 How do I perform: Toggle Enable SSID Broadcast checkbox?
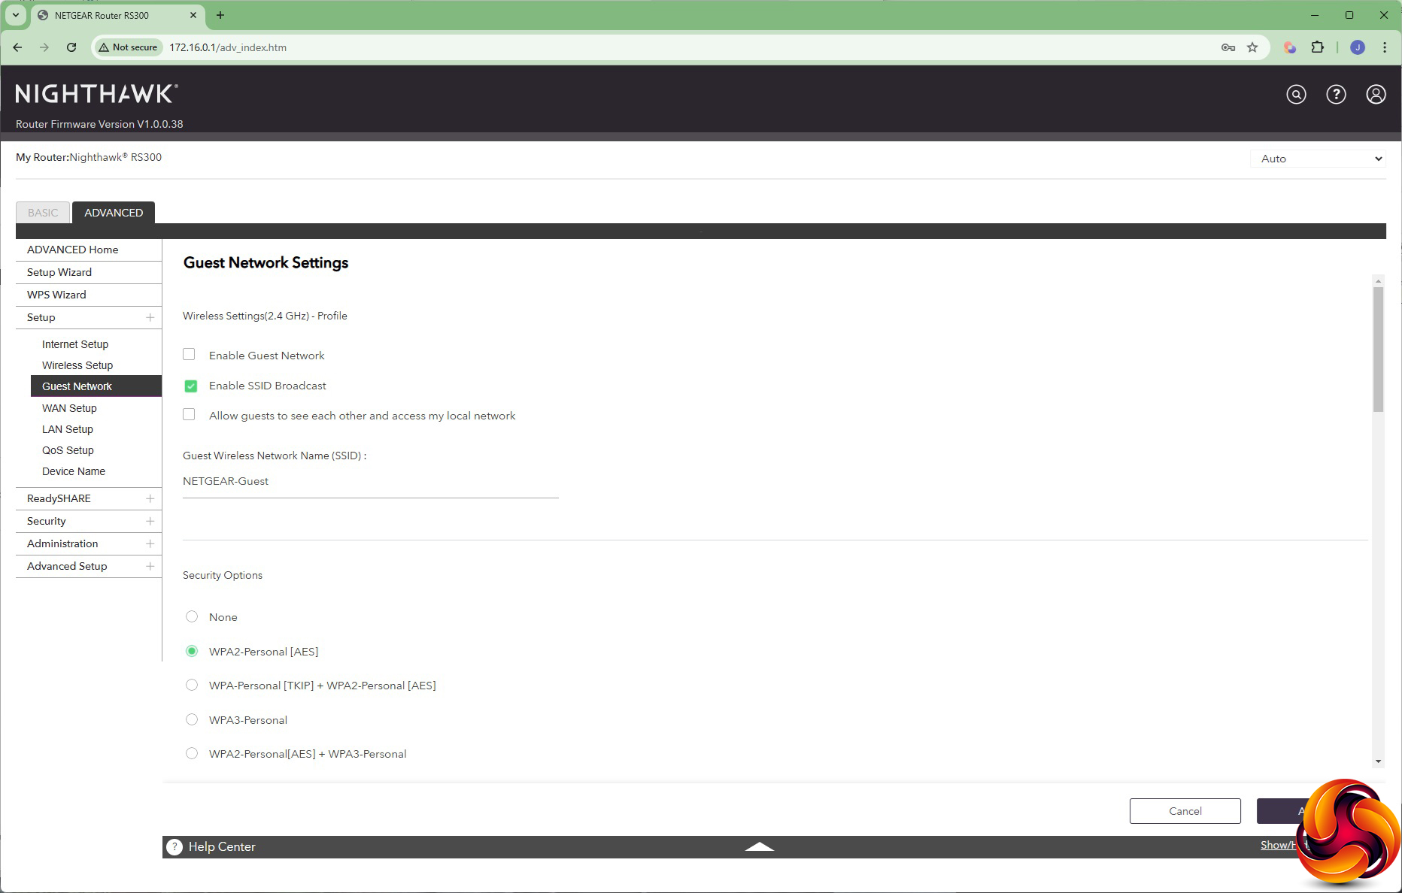[190, 386]
